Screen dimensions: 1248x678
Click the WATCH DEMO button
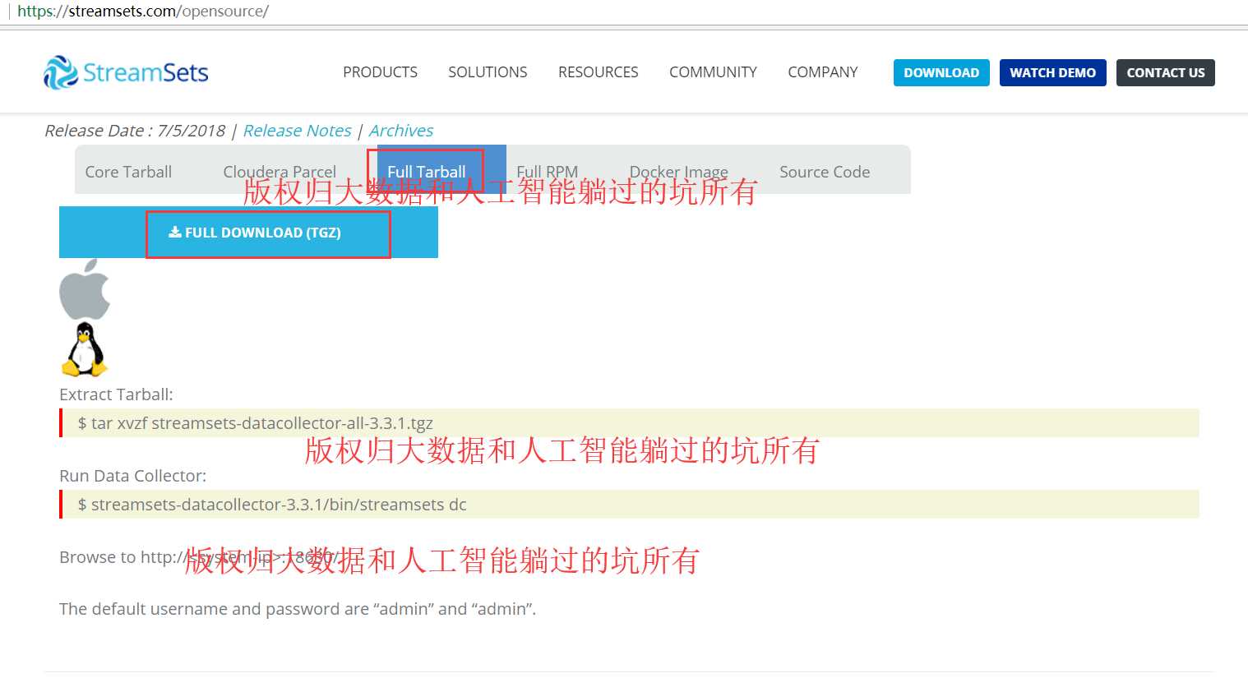pyautogui.click(x=1052, y=72)
